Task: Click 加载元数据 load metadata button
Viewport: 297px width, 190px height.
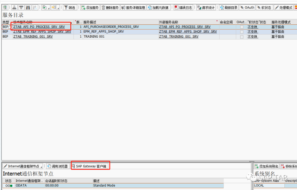Action: 159,8
